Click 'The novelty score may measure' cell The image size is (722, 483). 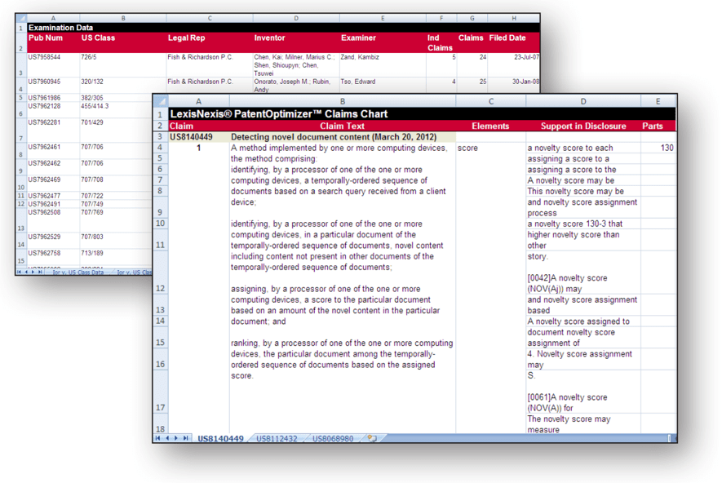[x=583, y=424]
